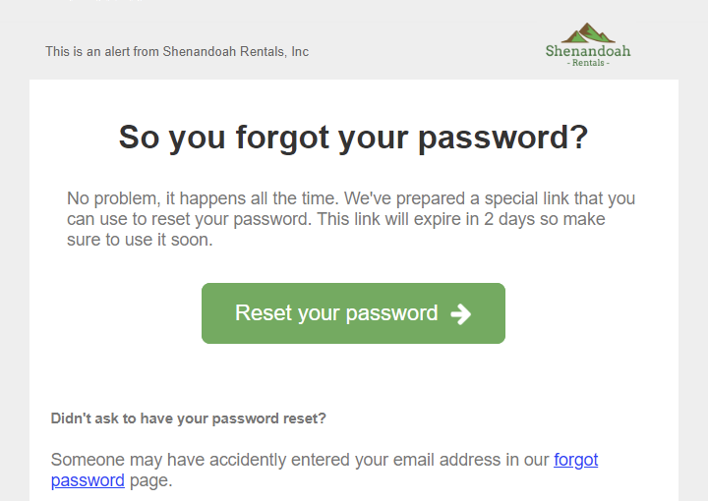Click the "- Rentals -" logo subtitle
Screen dimensions: 708x501
click(x=588, y=63)
